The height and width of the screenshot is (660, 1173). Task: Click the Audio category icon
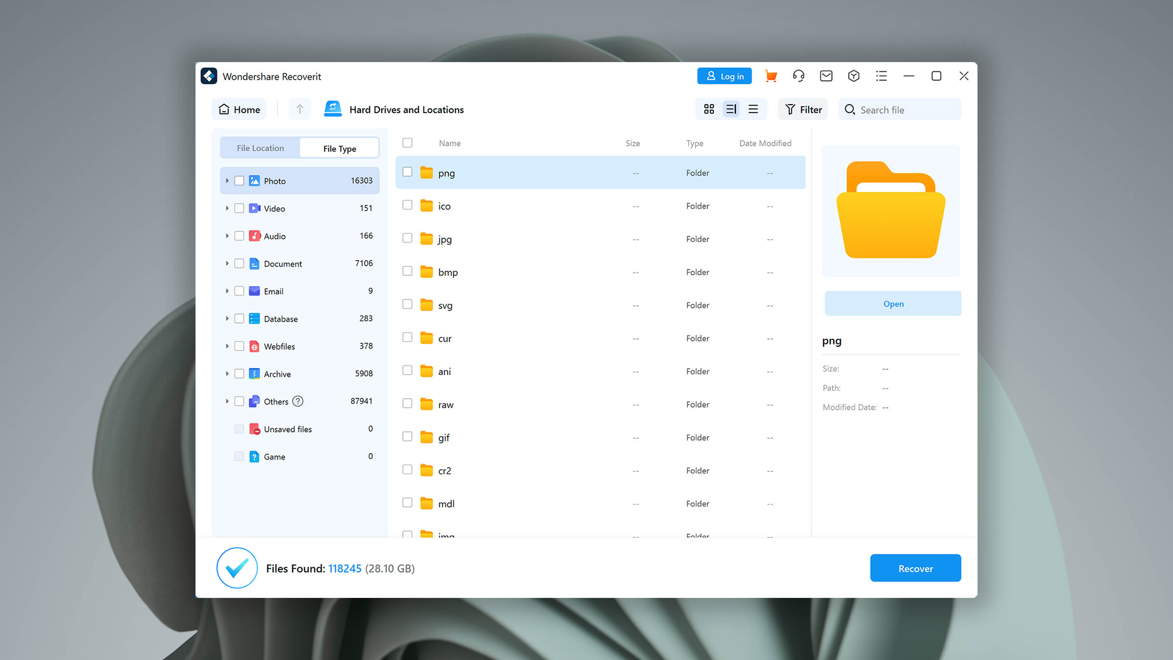click(254, 236)
